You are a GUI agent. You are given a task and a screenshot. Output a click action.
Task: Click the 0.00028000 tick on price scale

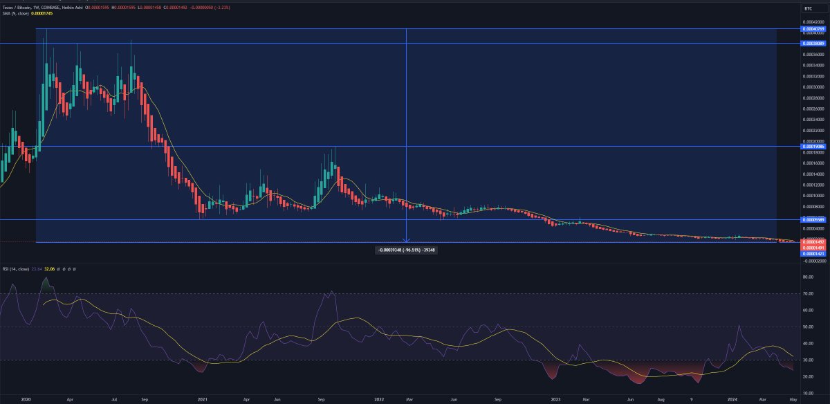[814, 98]
